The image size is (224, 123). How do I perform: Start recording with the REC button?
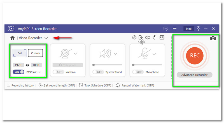(x=195, y=56)
